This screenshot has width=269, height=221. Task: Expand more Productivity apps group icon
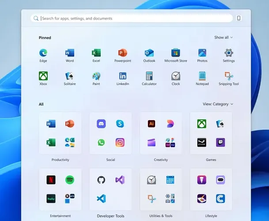tap(70, 142)
